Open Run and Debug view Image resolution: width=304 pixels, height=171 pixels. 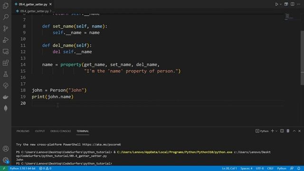[x=6, y=40]
